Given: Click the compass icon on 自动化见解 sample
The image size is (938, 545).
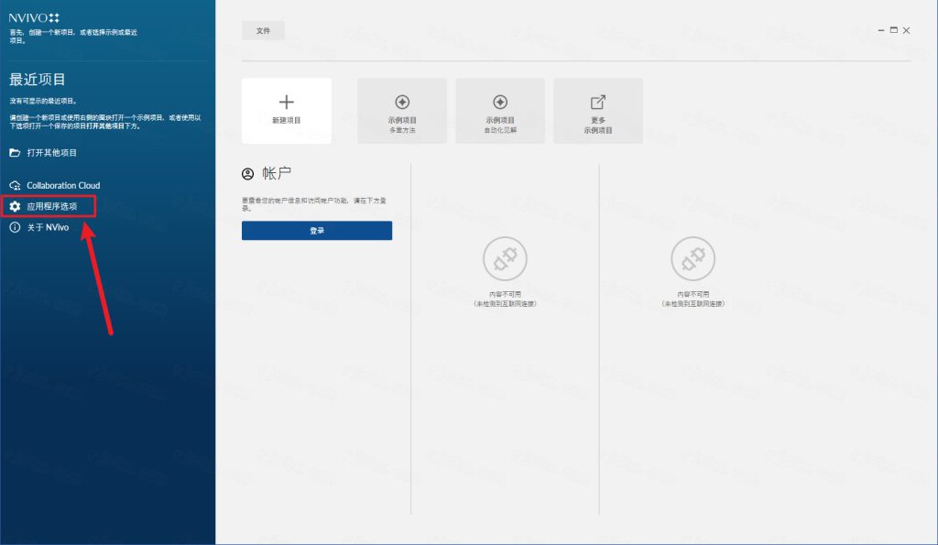Looking at the screenshot, I should [x=500, y=103].
